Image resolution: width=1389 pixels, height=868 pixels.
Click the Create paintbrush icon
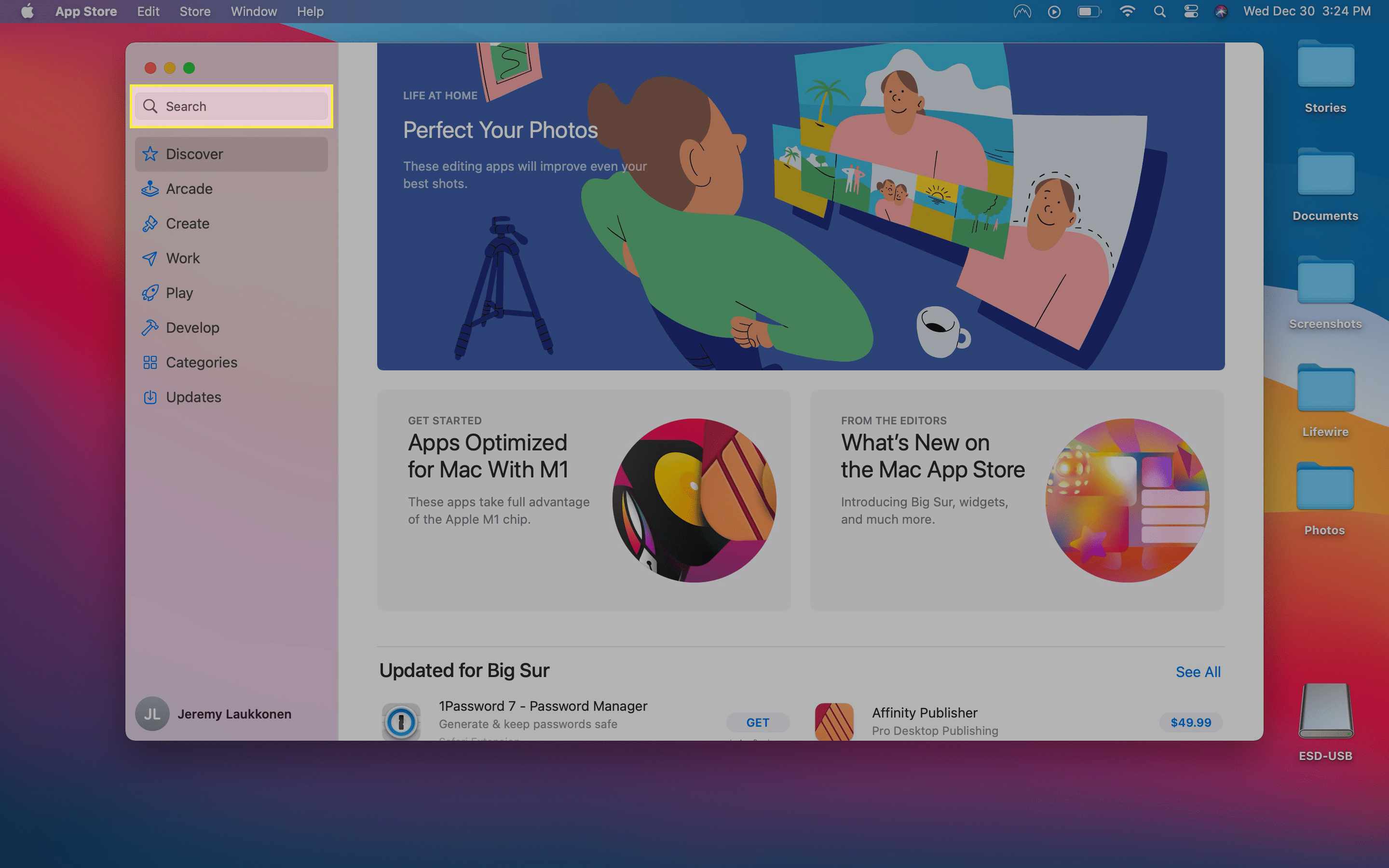150,223
